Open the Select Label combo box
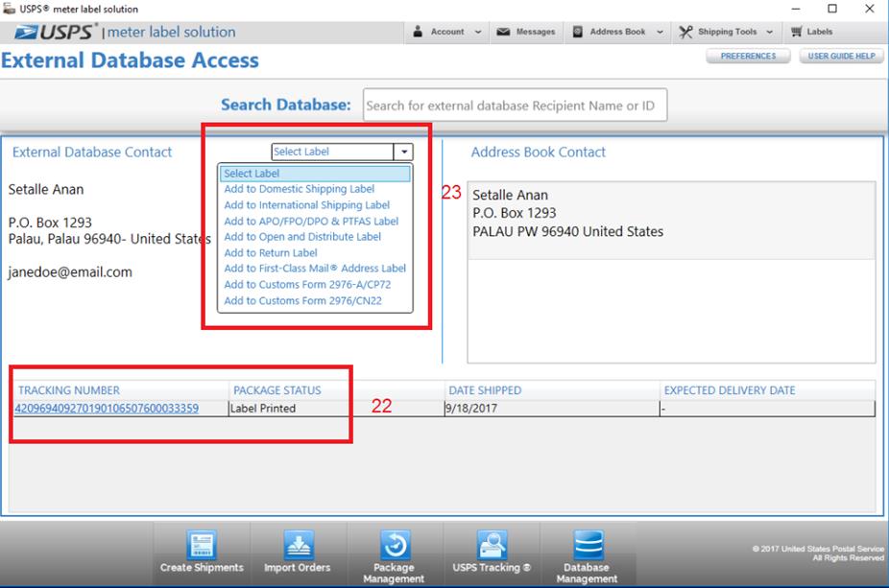This screenshot has height=588, width=889. pyautogui.click(x=342, y=152)
